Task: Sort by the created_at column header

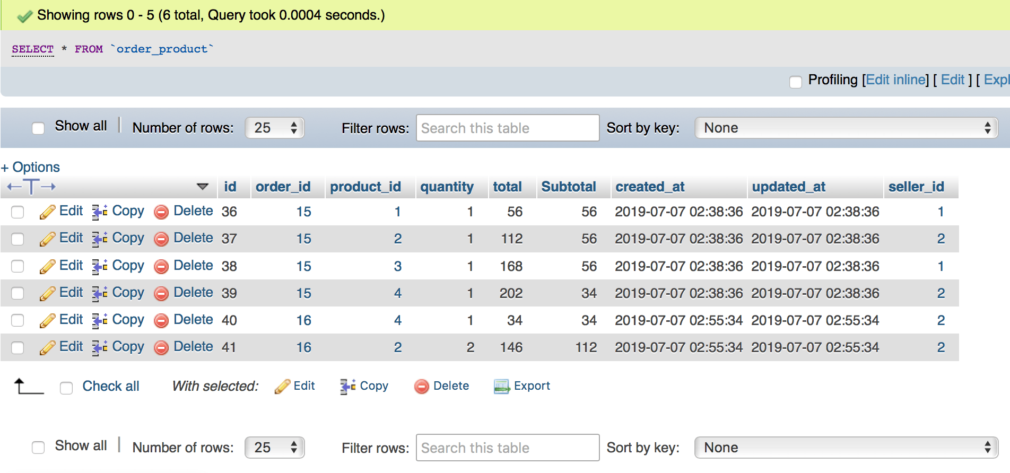Action: 650,187
